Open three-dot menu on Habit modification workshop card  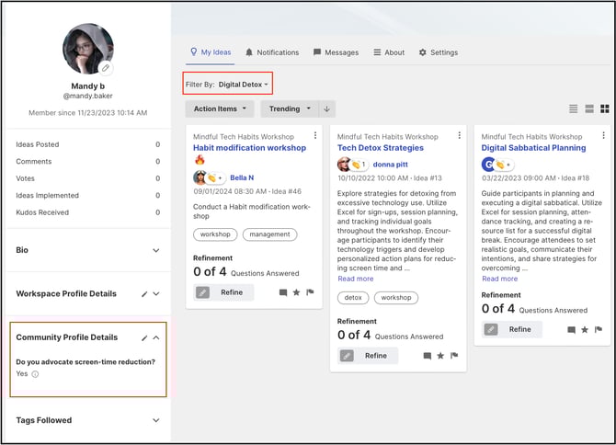(x=315, y=136)
